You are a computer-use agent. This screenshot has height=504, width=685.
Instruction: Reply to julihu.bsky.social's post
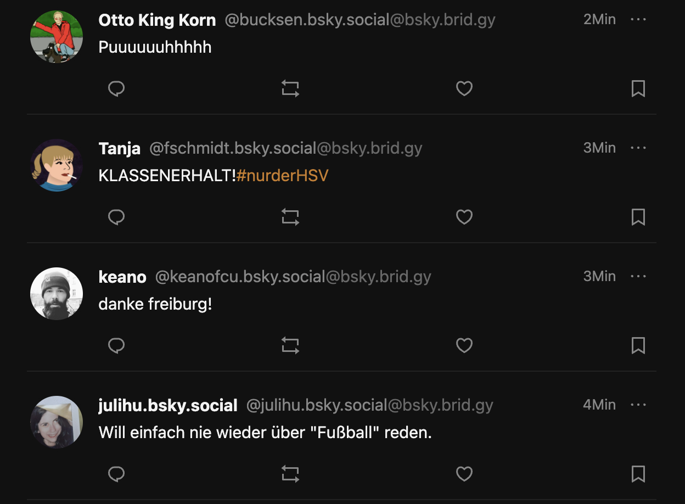point(116,474)
